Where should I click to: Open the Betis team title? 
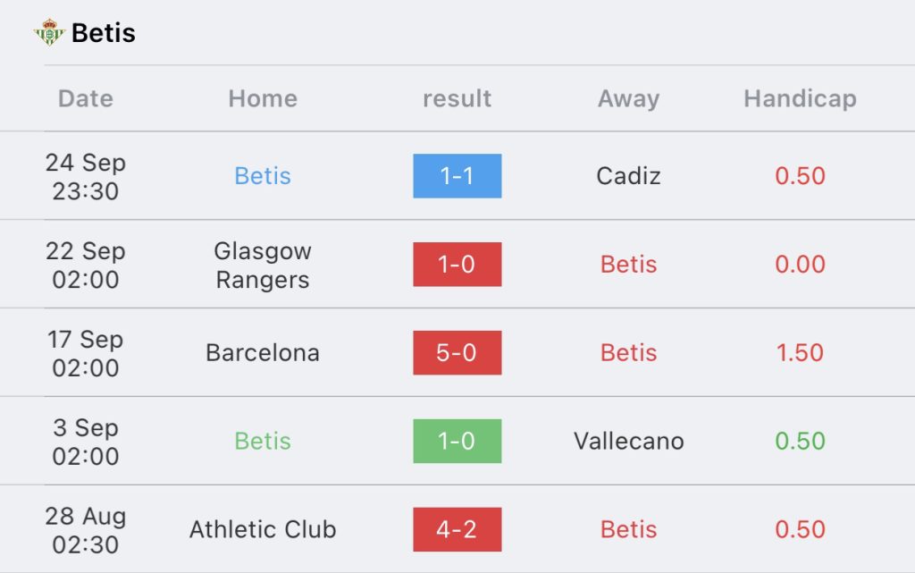click(104, 33)
